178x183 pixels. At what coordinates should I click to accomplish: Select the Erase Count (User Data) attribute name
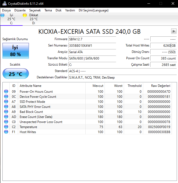pyautogui.click(x=36, y=117)
